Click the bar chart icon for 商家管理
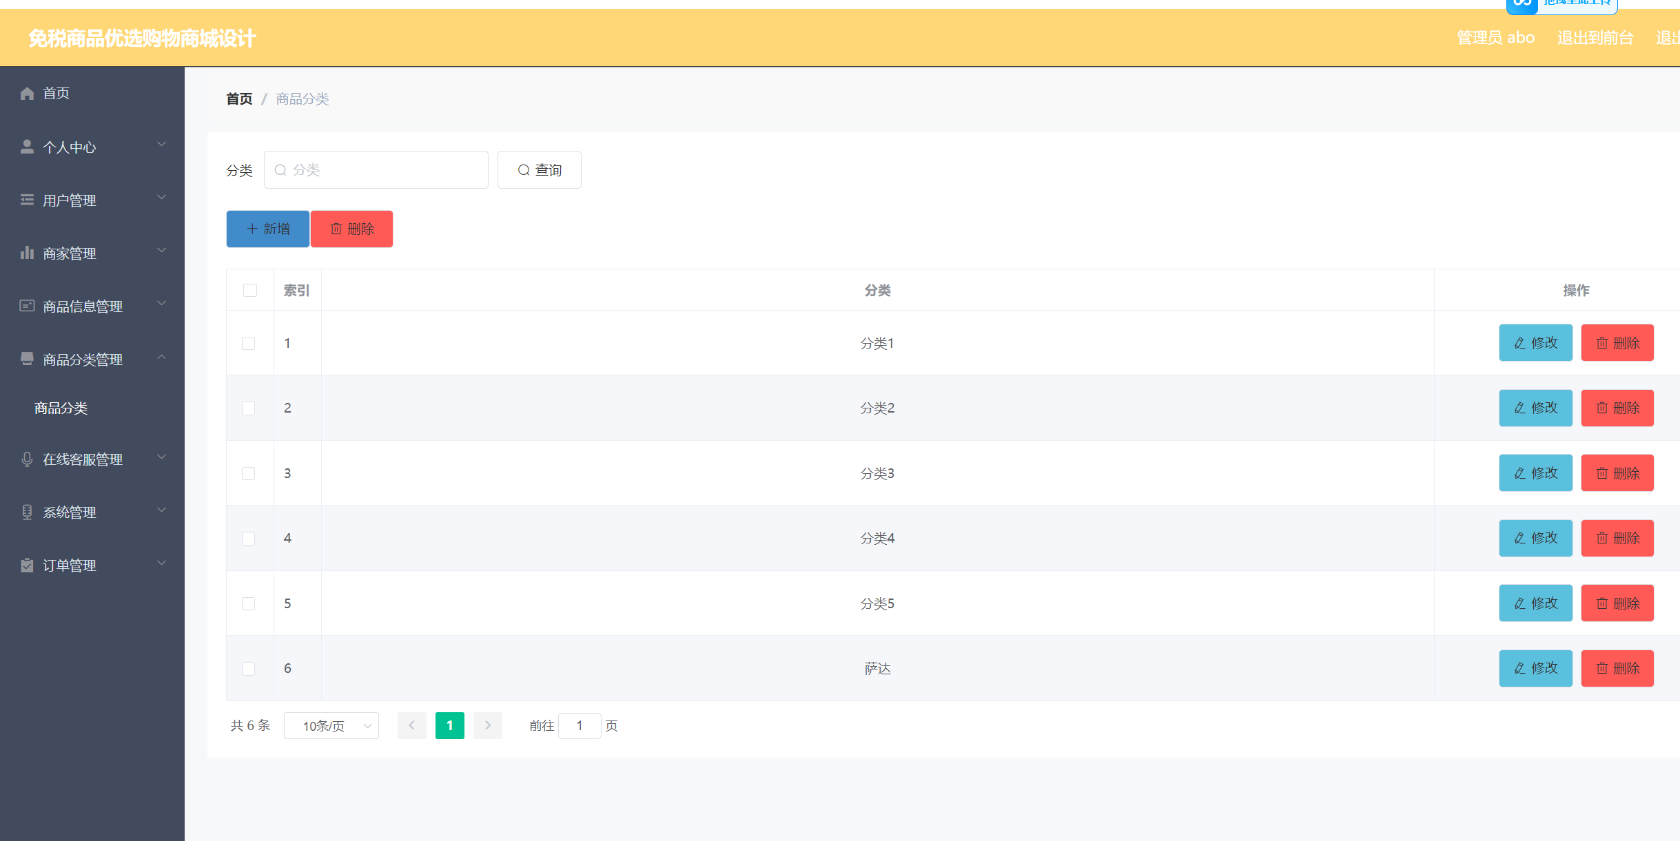This screenshot has height=841, width=1680. (x=27, y=253)
